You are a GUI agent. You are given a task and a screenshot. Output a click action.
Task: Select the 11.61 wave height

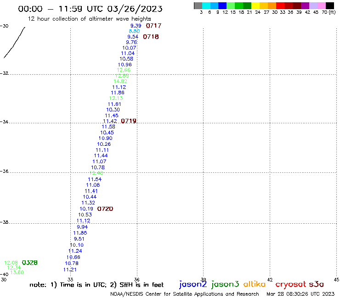(x=114, y=104)
